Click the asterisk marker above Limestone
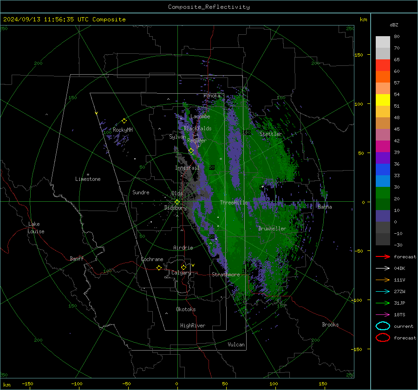The image size is (418, 390). [x=88, y=175]
